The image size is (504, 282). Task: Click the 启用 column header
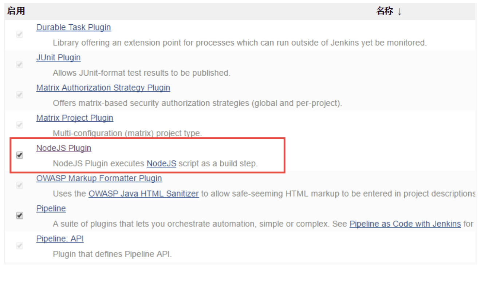[x=16, y=11]
